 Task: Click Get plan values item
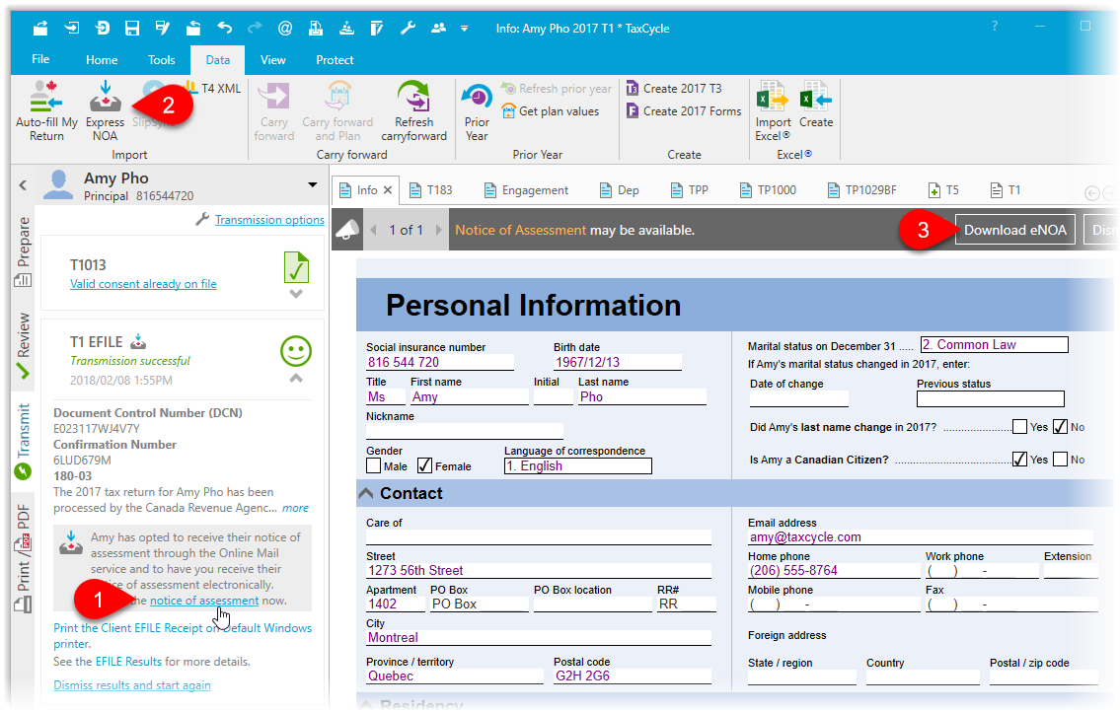click(x=550, y=111)
